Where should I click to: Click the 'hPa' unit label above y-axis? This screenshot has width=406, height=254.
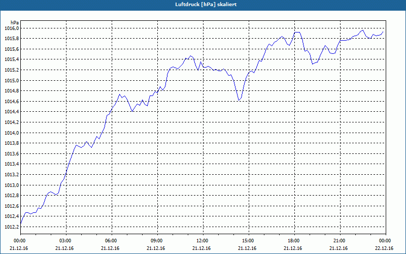coord(15,23)
